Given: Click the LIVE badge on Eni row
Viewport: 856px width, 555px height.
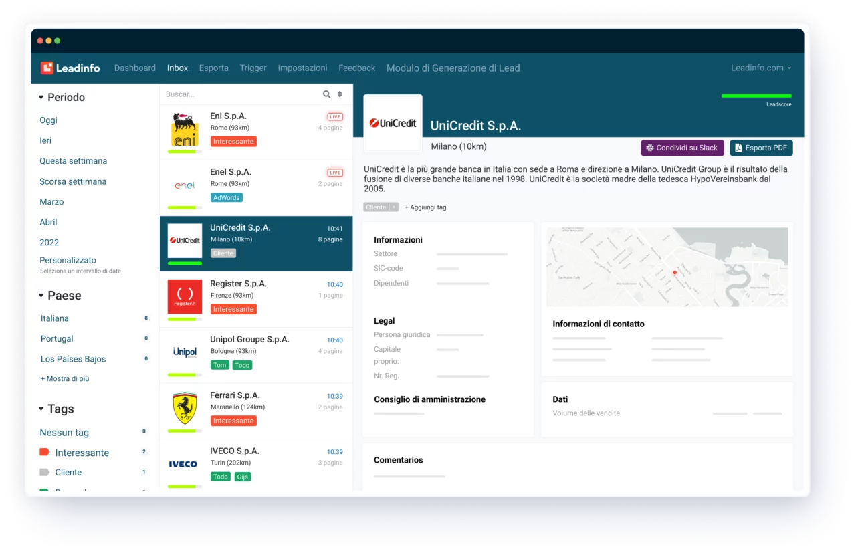Looking at the screenshot, I should [335, 116].
